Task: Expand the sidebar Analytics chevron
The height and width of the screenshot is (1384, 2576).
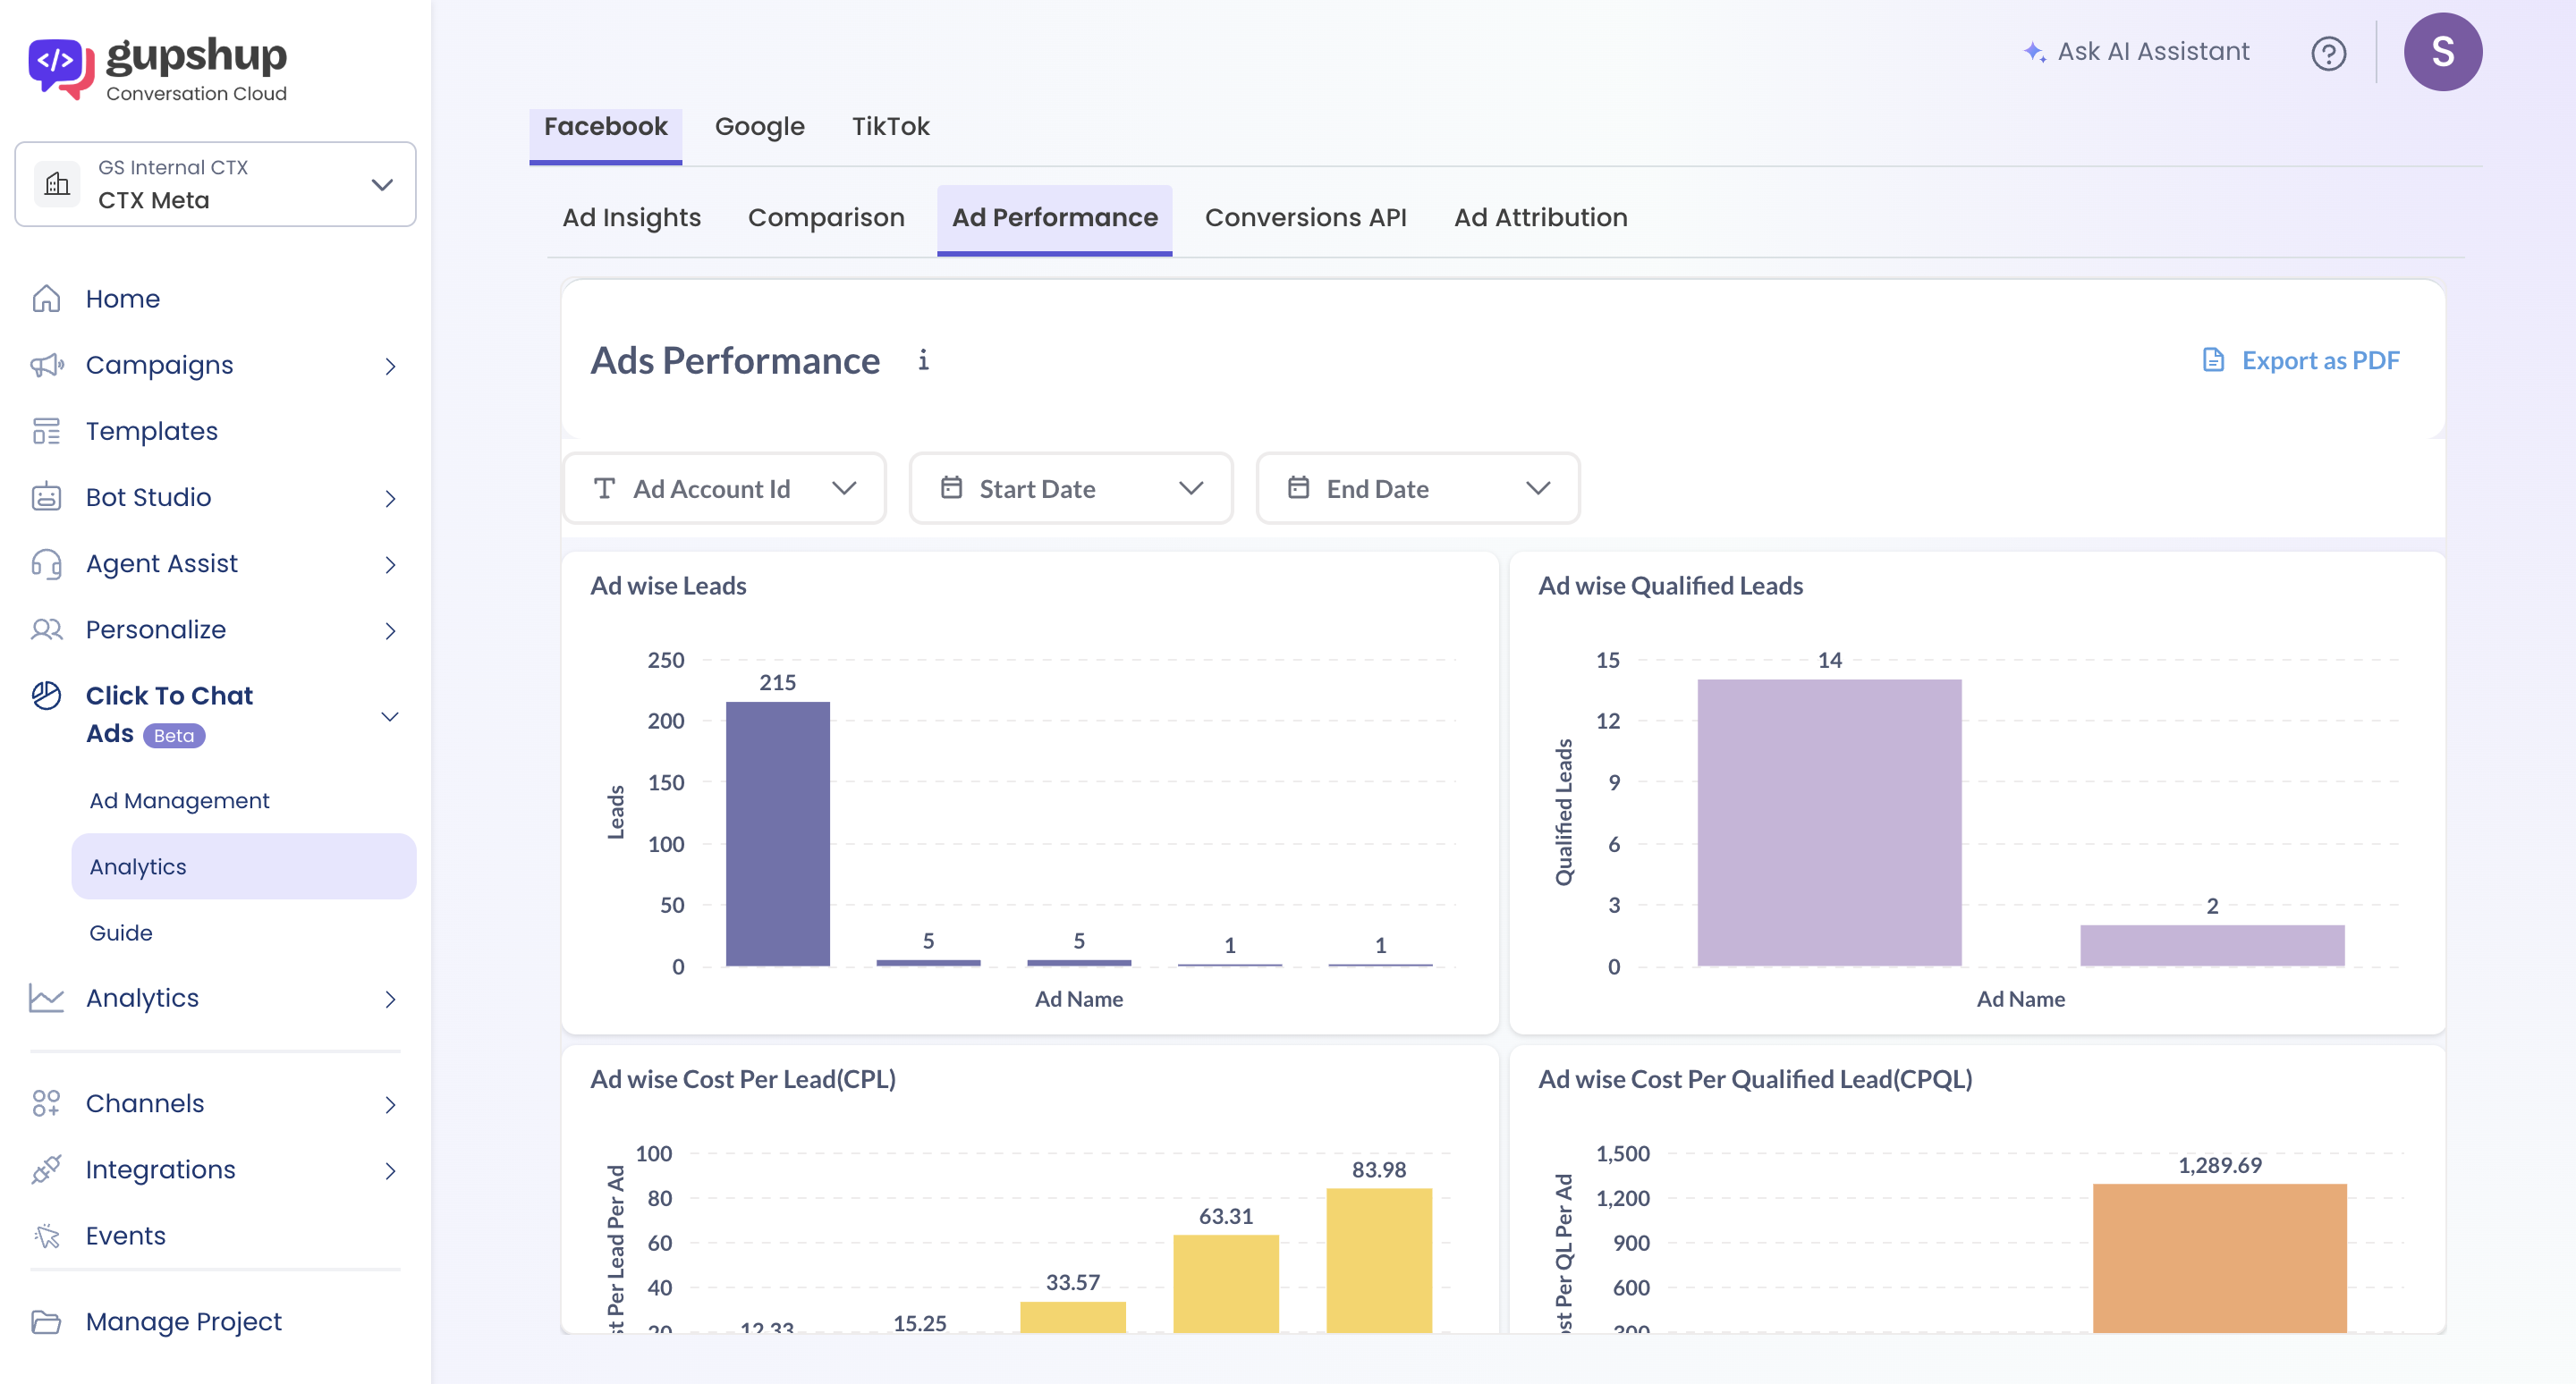Action: pos(390,1000)
